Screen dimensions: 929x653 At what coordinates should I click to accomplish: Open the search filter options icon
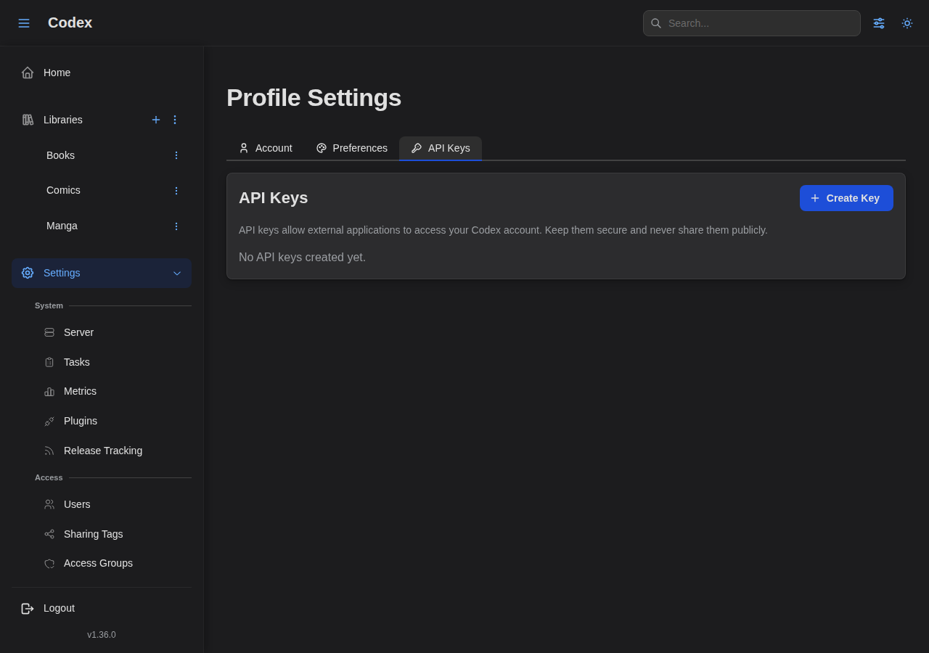click(879, 23)
